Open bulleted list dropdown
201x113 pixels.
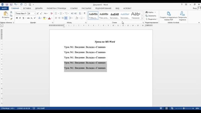58,13
